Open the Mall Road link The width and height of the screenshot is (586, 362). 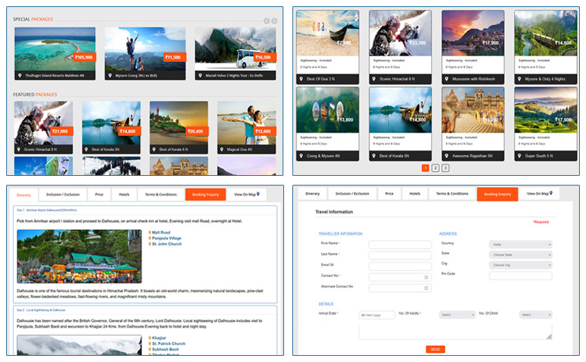[161, 232]
